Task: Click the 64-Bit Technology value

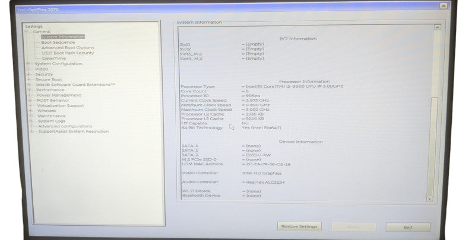Action: [x=261, y=128]
